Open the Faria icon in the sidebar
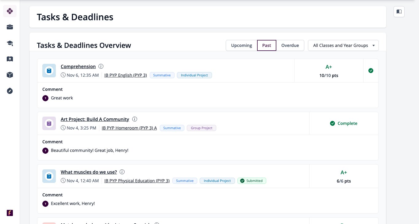The width and height of the screenshot is (419, 224). coord(10,213)
